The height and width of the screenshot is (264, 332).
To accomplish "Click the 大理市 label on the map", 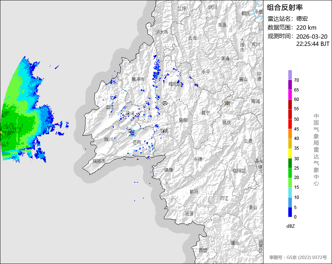I will point(243,45).
